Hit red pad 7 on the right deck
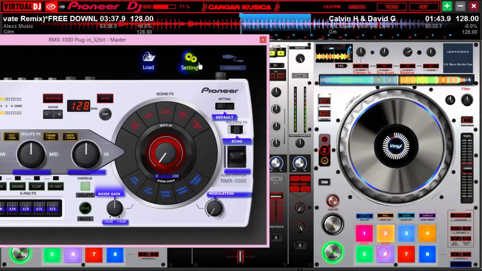Image resolution: width=482 pixels, height=271 pixels. click(x=406, y=254)
